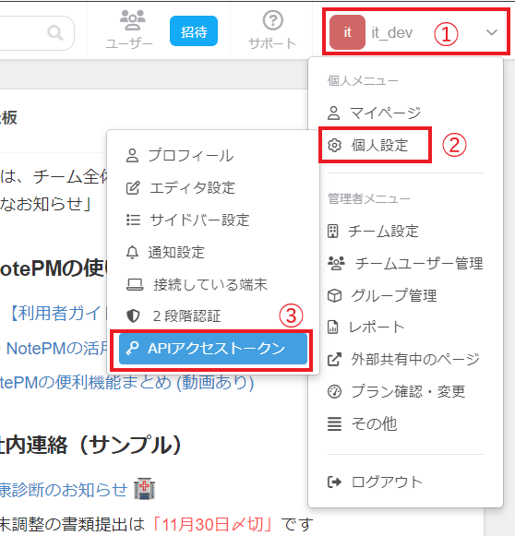Click the blue 招待 invite button
This screenshot has width=515, height=536.
[194, 31]
